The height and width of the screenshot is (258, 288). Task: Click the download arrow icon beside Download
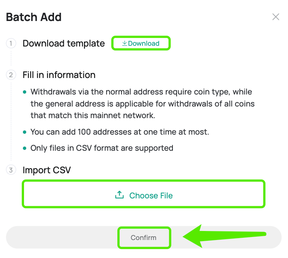point(124,43)
